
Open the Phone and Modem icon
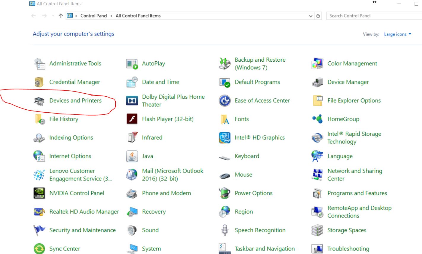(x=132, y=193)
